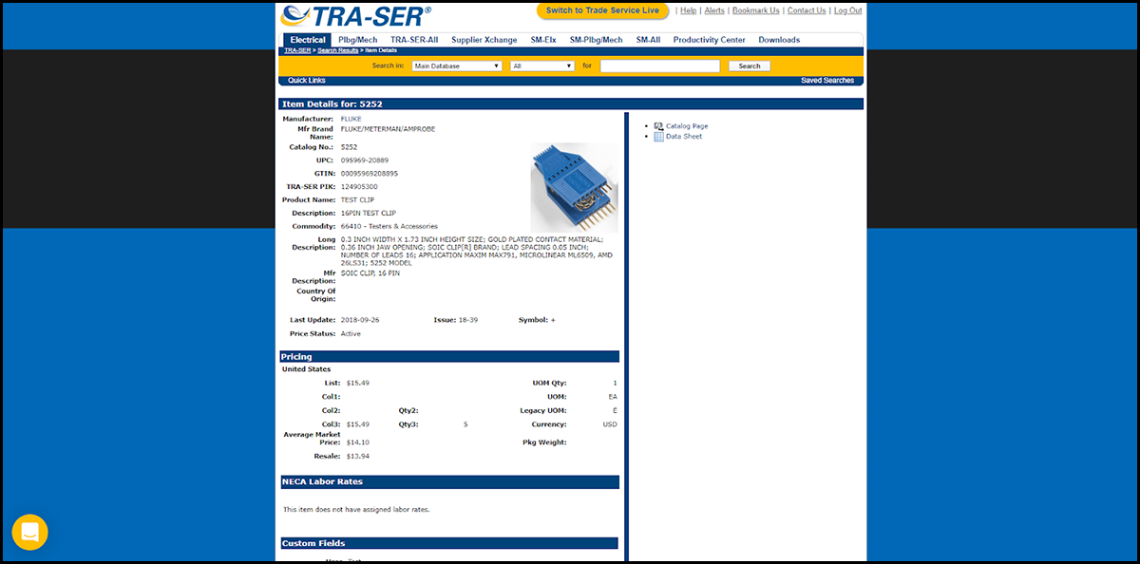
Task: Select the SM-Elx tab
Action: [543, 40]
